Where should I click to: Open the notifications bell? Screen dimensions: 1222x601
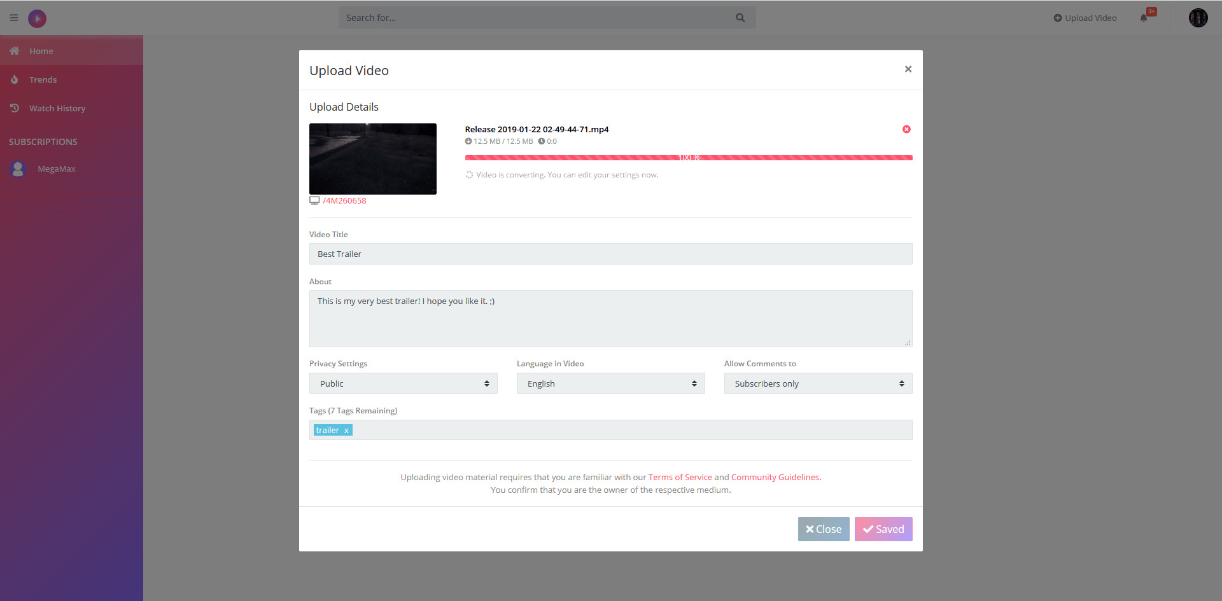coord(1144,18)
